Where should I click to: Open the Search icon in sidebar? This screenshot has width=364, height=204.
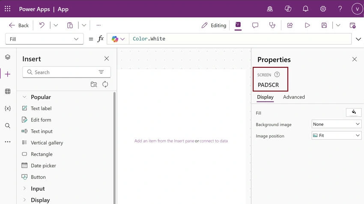coord(8,126)
